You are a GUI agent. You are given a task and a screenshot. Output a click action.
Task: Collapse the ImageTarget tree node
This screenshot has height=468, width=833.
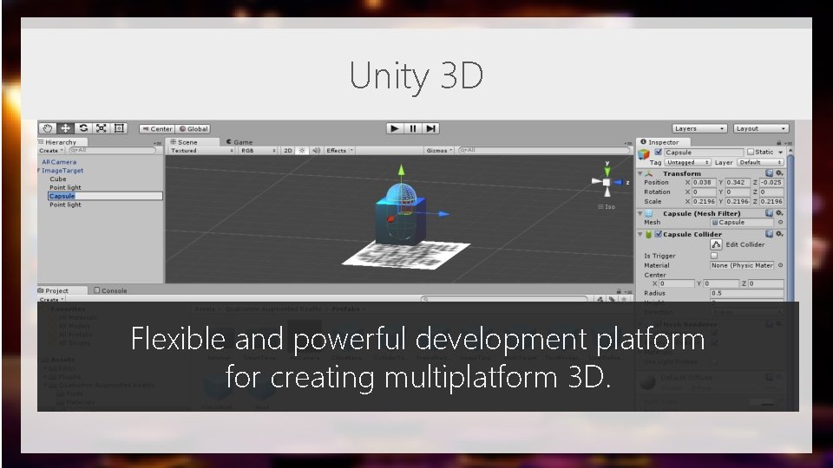click(x=39, y=171)
